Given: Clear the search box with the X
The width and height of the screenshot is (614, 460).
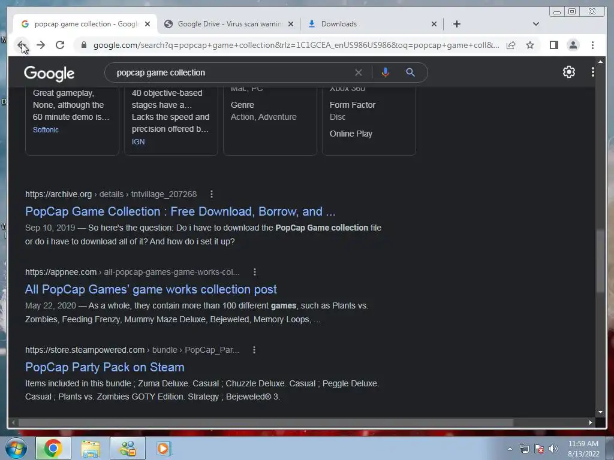Looking at the screenshot, I should pyautogui.click(x=359, y=72).
